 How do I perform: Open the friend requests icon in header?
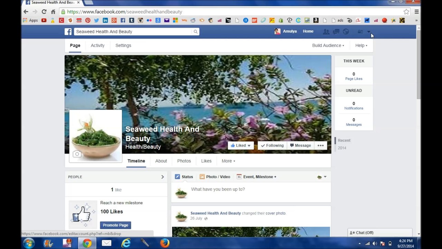[326, 31]
